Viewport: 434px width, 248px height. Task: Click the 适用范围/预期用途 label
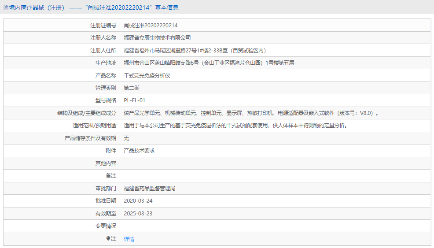(x=94, y=126)
